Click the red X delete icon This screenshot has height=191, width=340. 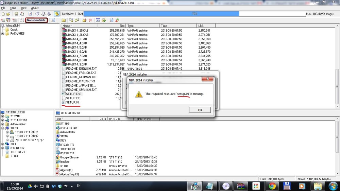click(x=90, y=20)
